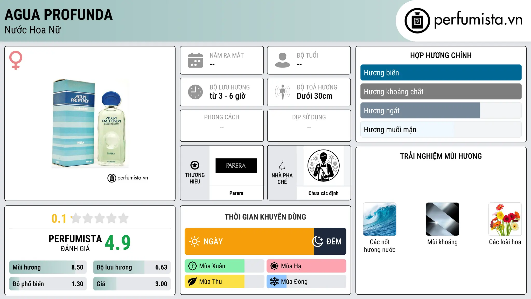The height and width of the screenshot is (299, 531).
Task: Click the person icon beside Độ tuổi
Action: (x=283, y=60)
